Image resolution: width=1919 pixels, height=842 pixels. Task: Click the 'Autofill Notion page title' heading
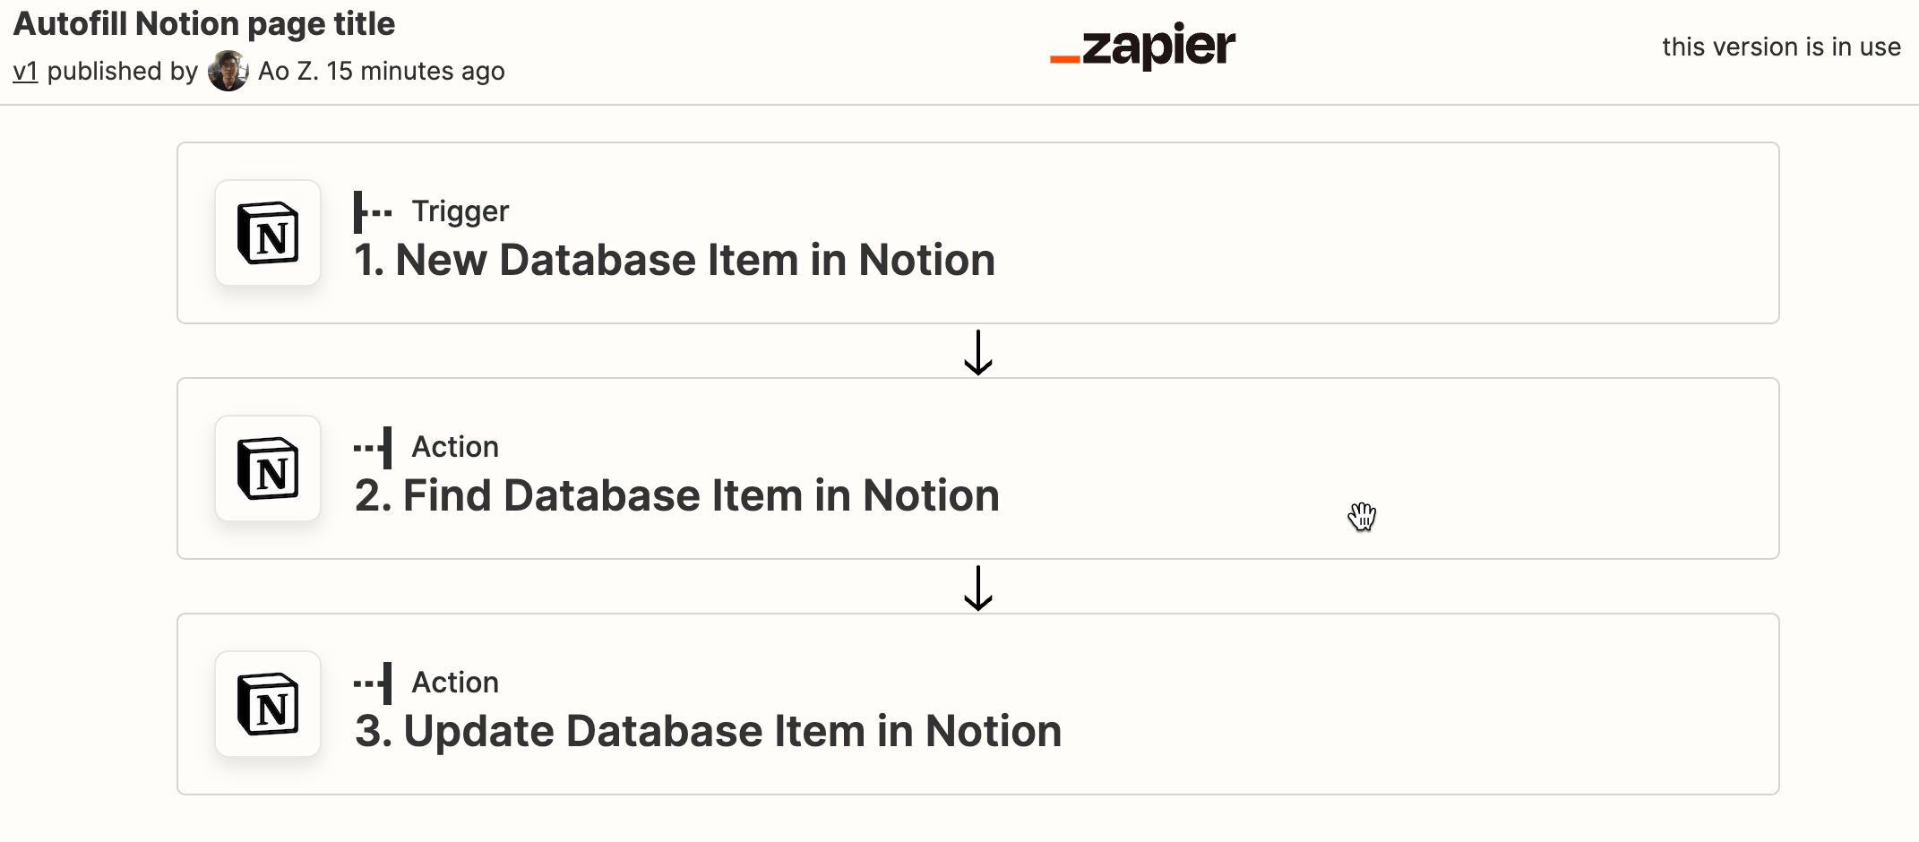pyautogui.click(x=204, y=24)
